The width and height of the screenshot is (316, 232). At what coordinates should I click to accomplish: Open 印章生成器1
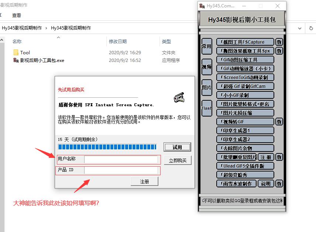click(245, 131)
